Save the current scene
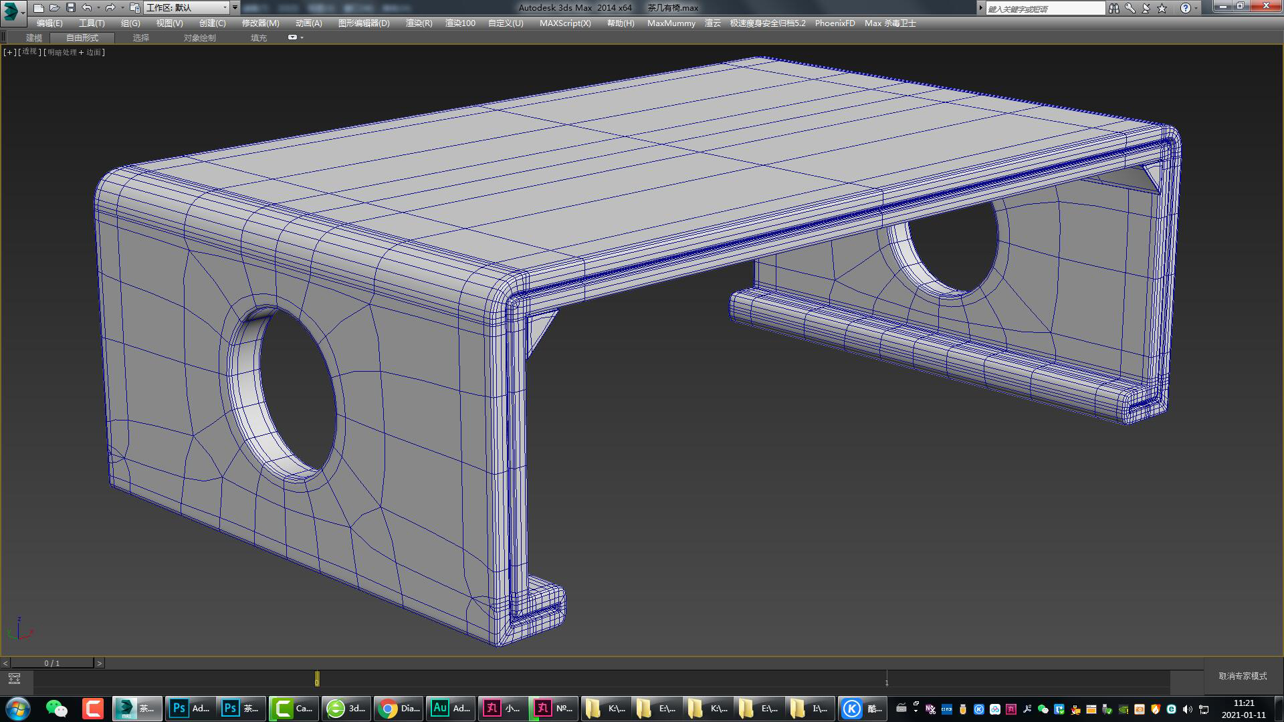 (x=71, y=7)
